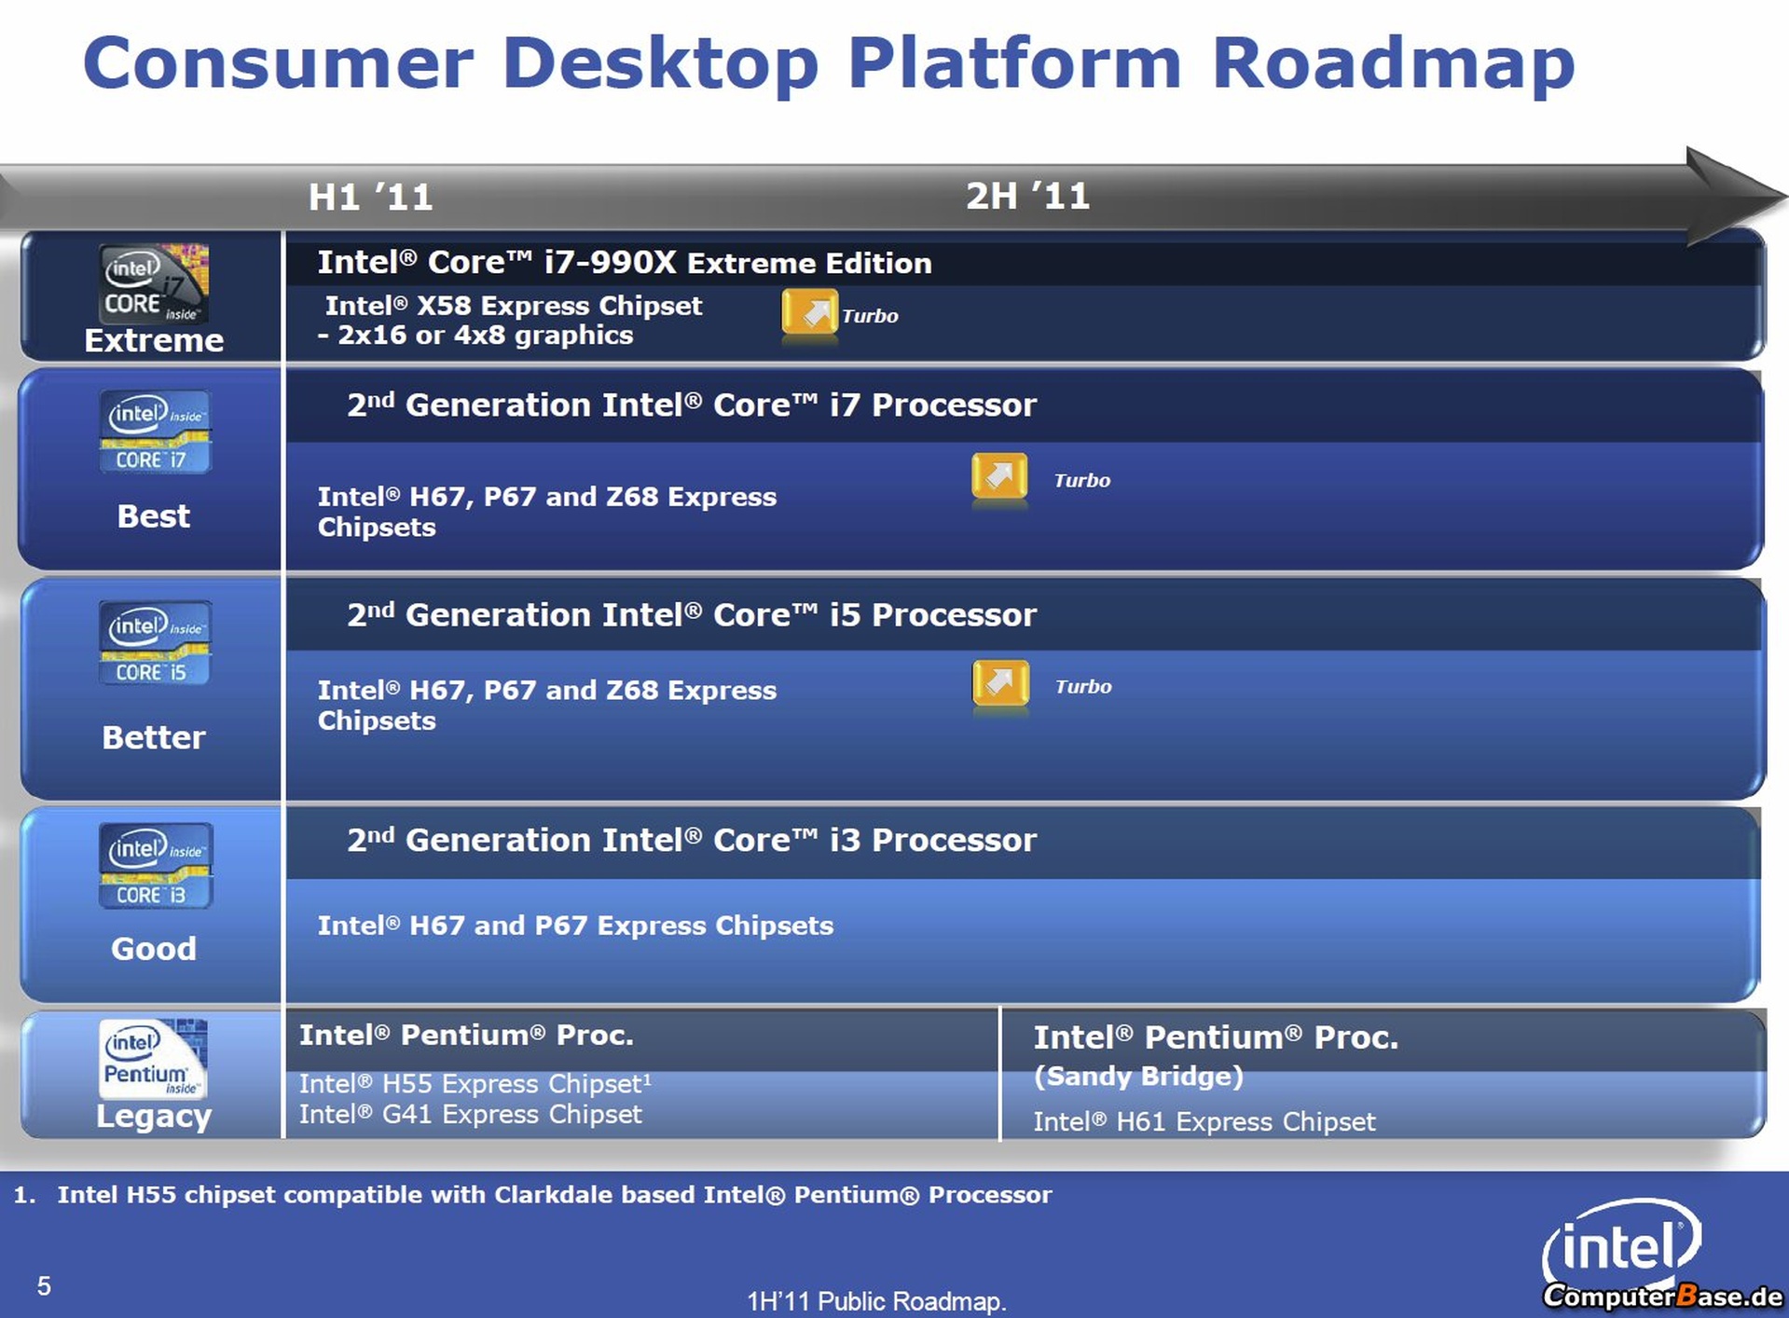Image resolution: width=1789 pixels, height=1318 pixels.
Task: Click the H67, P67 and Z68 chipsets text under Core i7
Action: (x=547, y=512)
